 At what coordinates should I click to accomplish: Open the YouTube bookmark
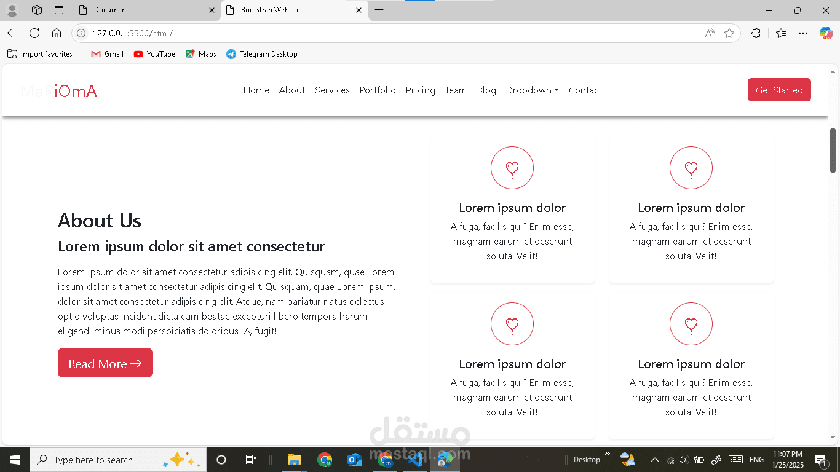(x=154, y=54)
